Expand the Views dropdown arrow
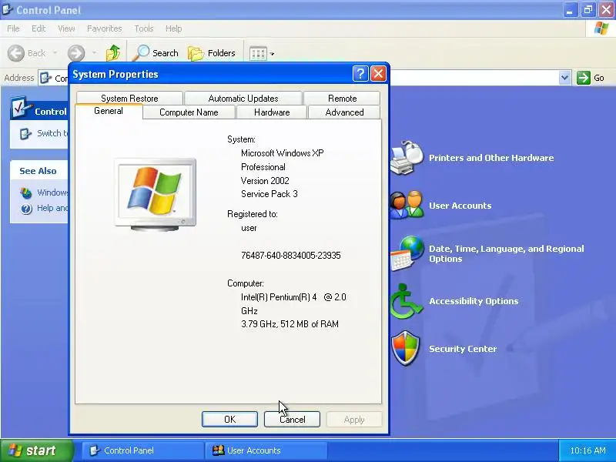This screenshot has height=462, width=616. click(x=273, y=54)
